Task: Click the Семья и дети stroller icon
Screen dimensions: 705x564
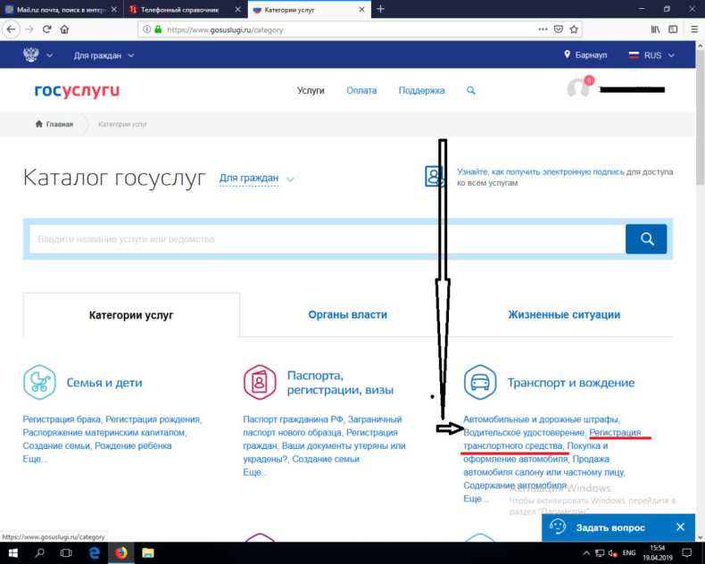Action: [39, 383]
